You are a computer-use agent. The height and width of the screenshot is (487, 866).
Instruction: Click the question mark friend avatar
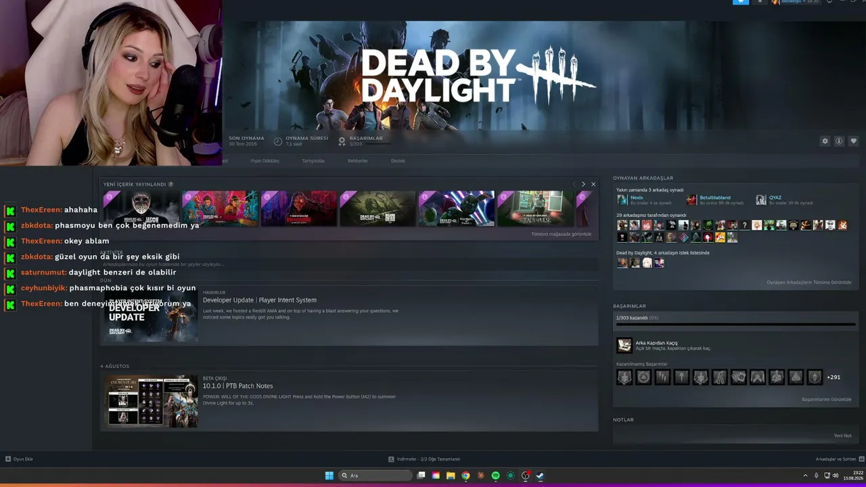744,225
